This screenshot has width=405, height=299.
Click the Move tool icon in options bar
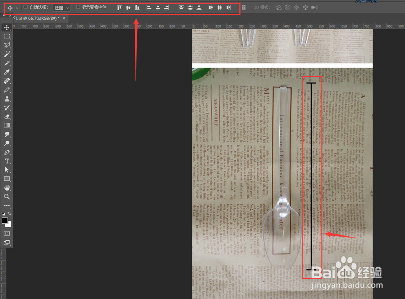(x=10, y=8)
